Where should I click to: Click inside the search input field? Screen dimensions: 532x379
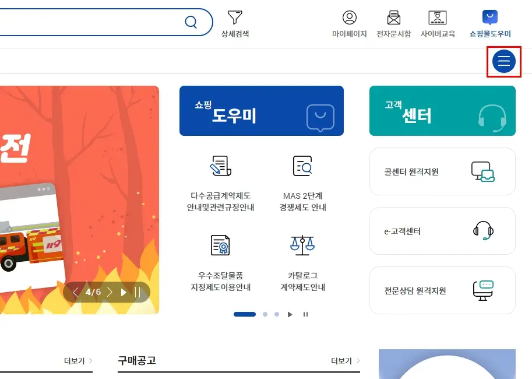(88, 22)
